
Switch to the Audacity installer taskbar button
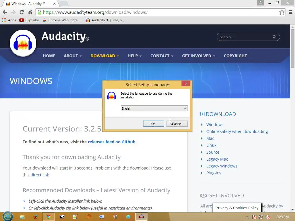[x=141, y=217]
